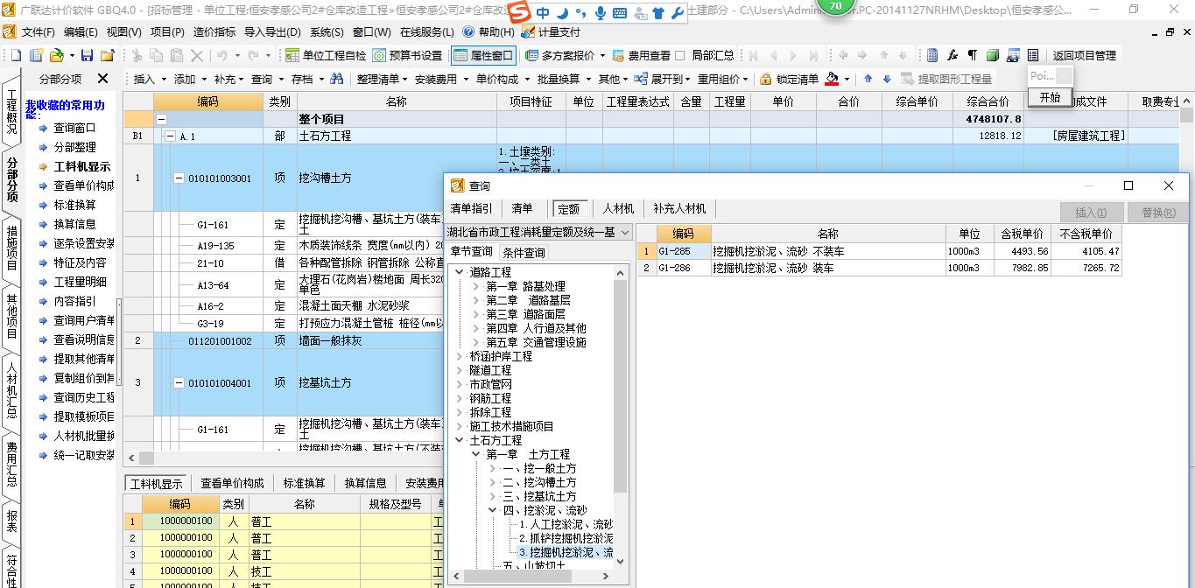This screenshot has width=1195, height=588.
Task: Click 工程量明细 in favorites list
Action: (80, 282)
